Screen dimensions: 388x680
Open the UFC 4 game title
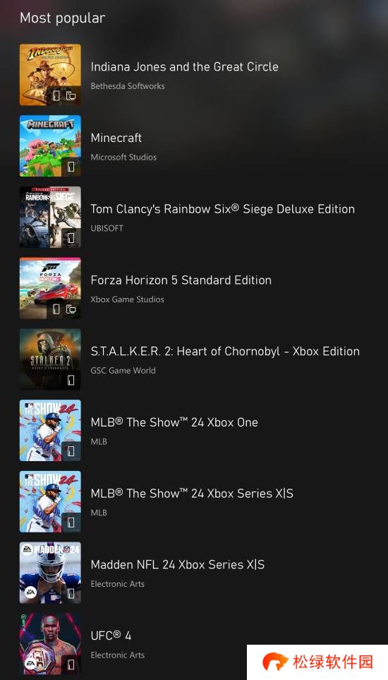pyautogui.click(x=111, y=636)
